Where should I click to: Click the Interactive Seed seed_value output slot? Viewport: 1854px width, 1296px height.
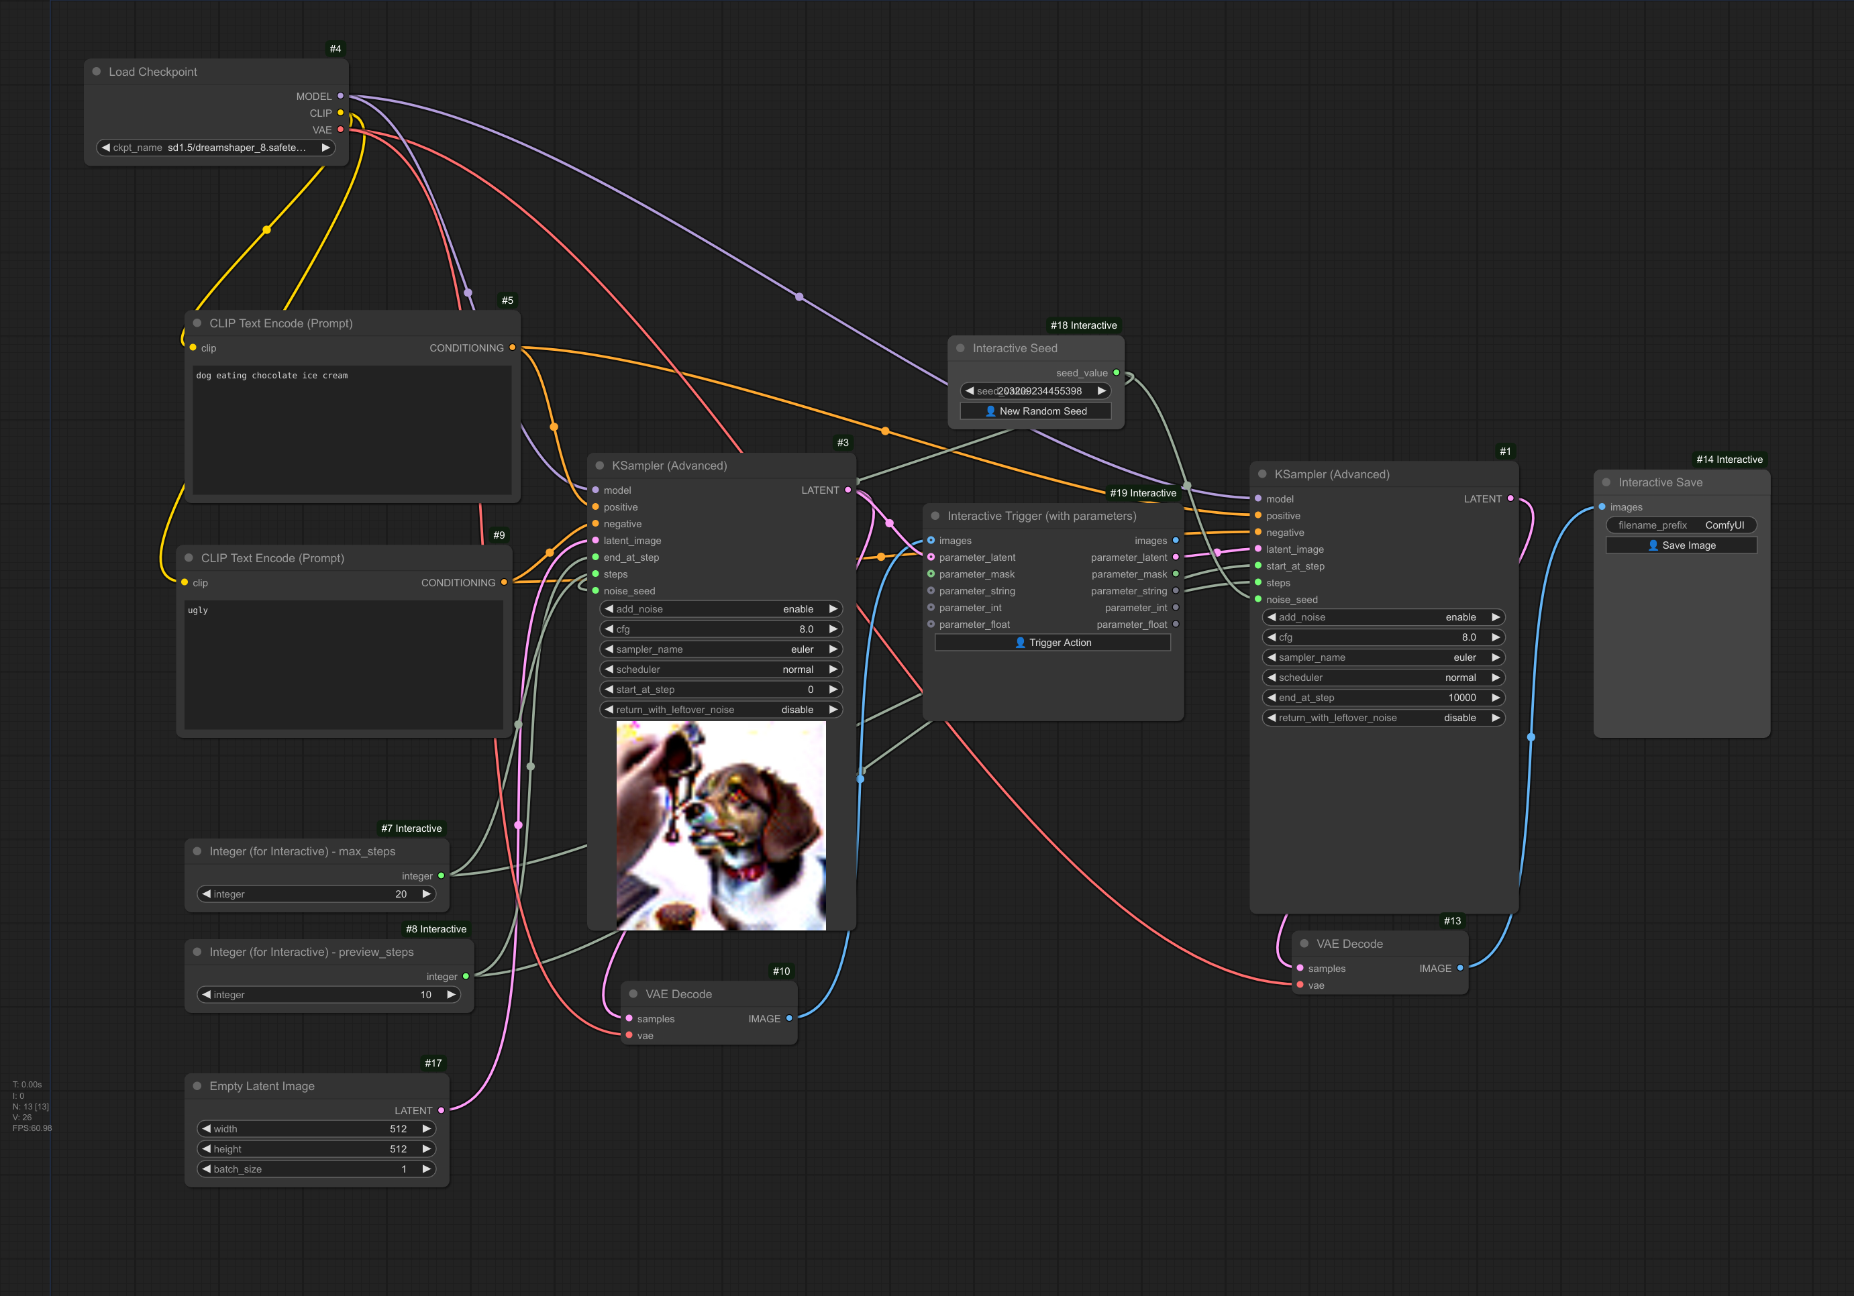(x=1117, y=372)
